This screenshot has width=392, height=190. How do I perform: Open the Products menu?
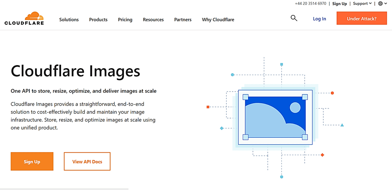click(98, 19)
